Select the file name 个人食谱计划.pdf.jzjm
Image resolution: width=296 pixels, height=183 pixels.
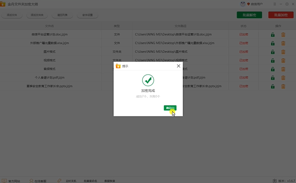pyautogui.click(x=50, y=78)
